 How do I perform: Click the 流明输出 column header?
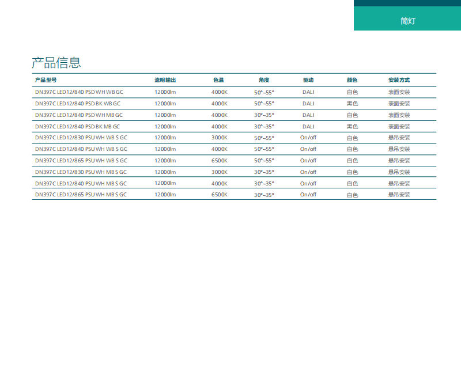point(165,80)
